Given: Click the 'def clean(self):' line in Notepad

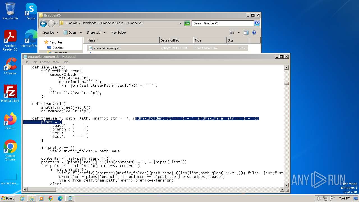Looking at the screenshot, I should click(50, 104).
